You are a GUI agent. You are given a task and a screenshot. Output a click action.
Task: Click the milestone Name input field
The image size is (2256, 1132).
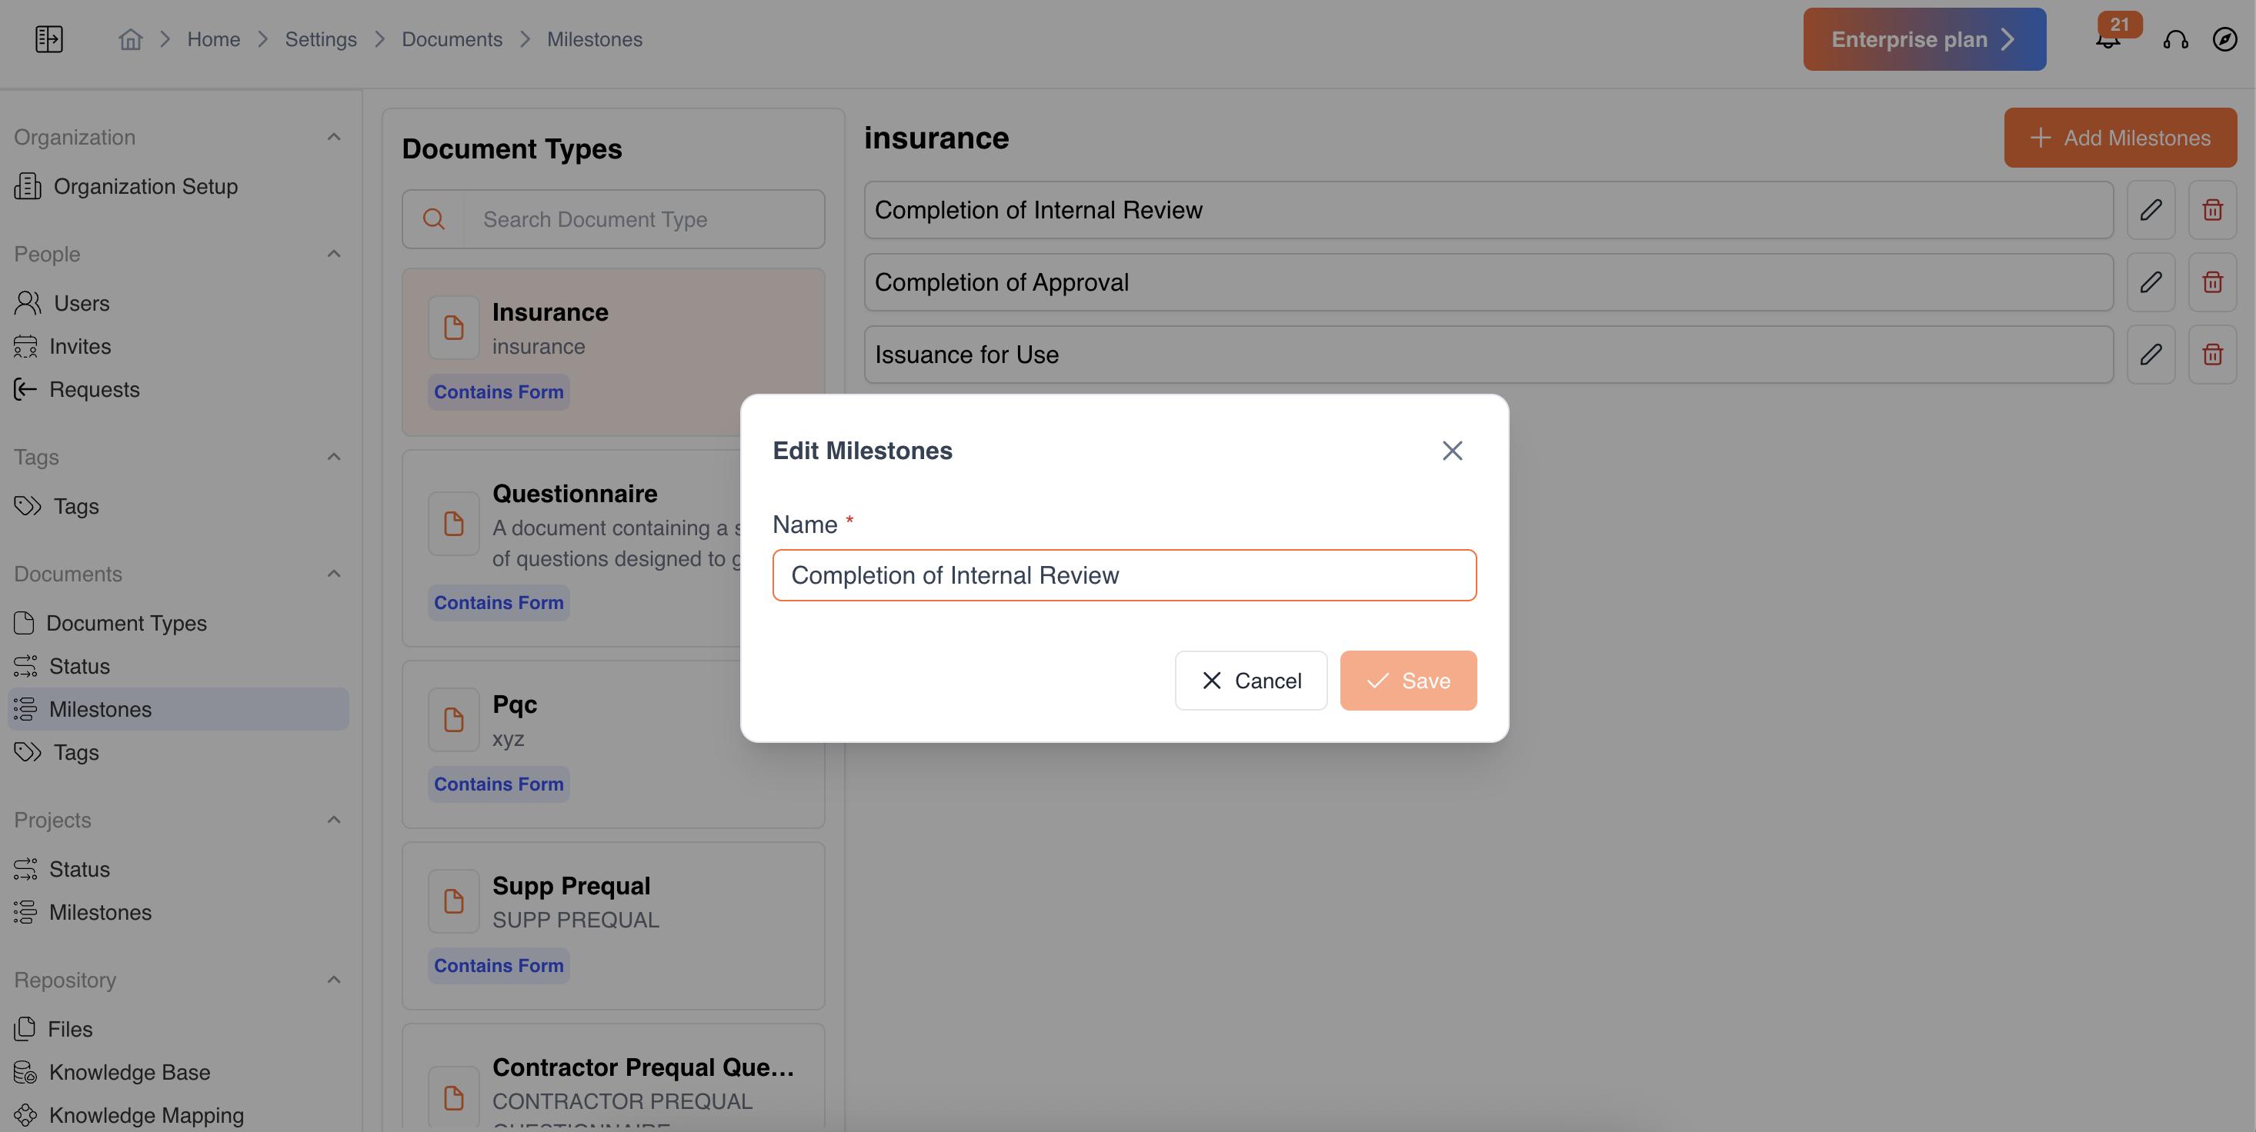pos(1124,575)
